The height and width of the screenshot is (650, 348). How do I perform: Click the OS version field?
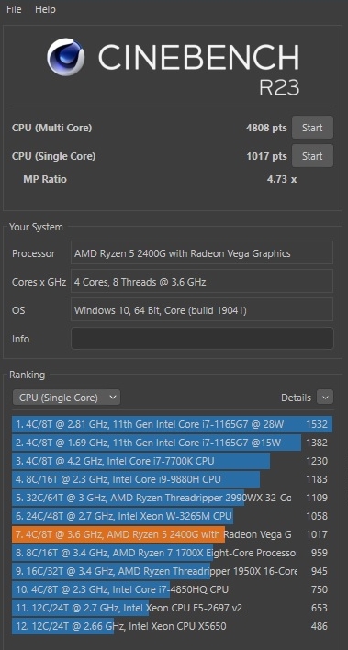pyautogui.click(x=202, y=310)
